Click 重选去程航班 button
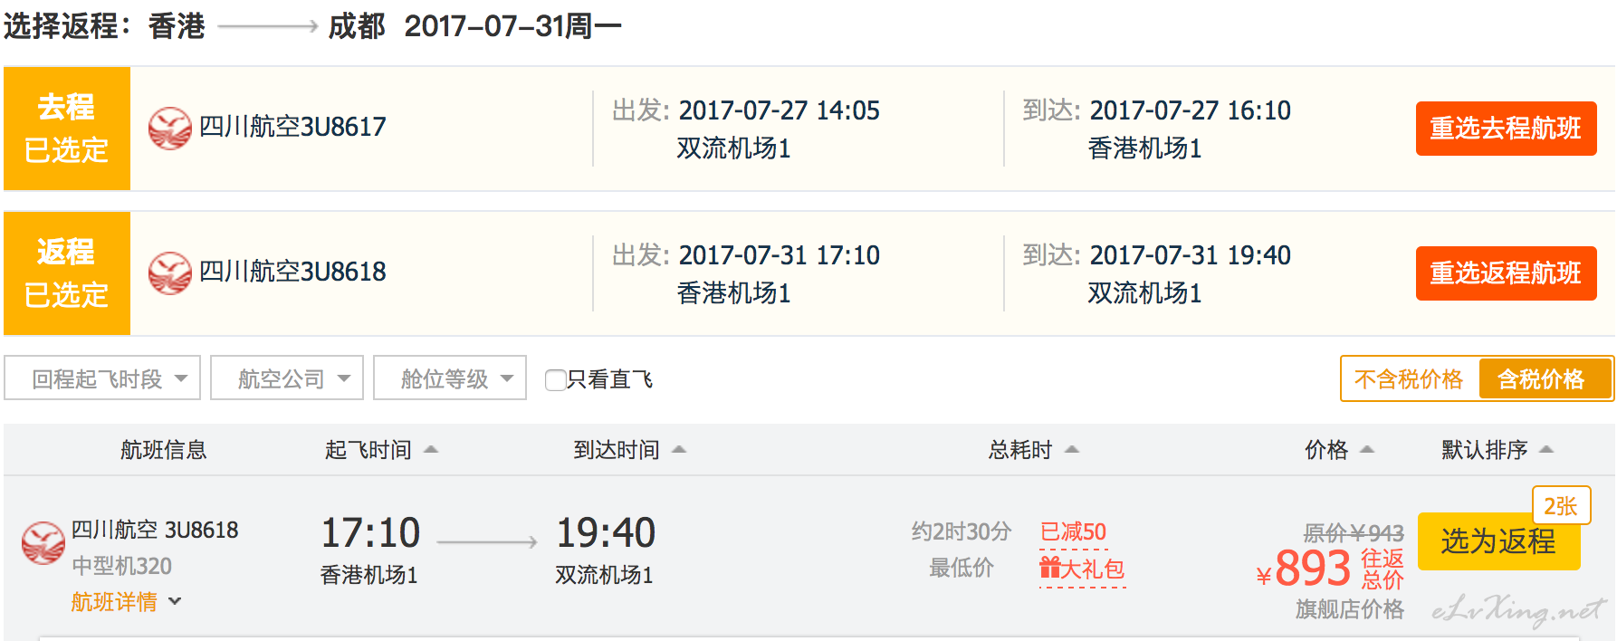This screenshot has height=641, width=1617. coord(1506,129)
